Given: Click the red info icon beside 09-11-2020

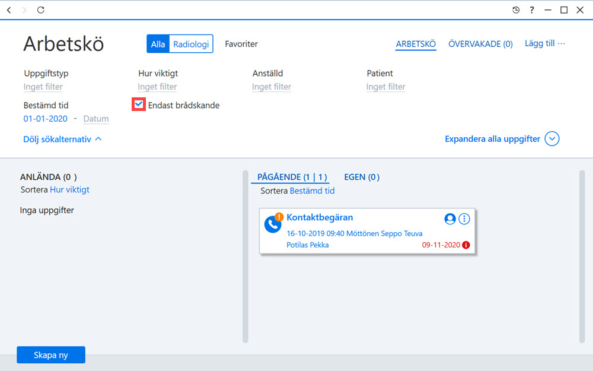Looking at the screenshot, I should (466, 245).
